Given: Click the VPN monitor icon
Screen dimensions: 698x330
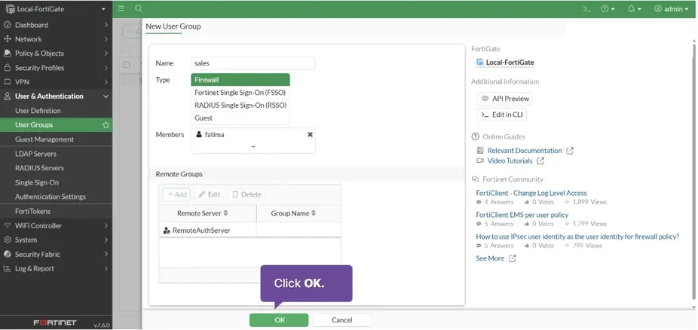Looking at the screenshot, I should [x=7, y=82].
